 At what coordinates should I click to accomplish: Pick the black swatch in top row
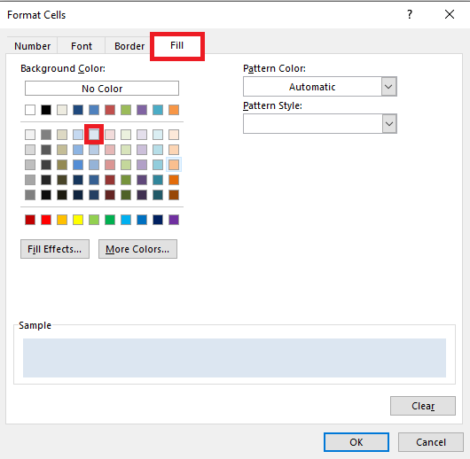click(46, 110)
